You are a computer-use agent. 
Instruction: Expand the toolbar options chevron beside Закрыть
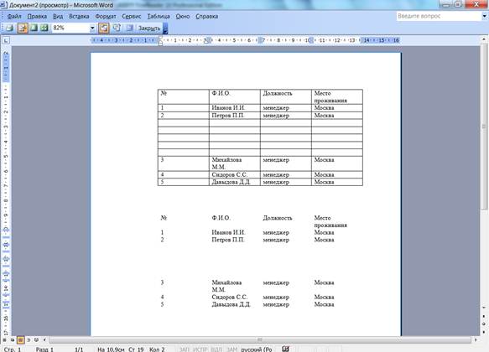click(x=165, y=28)
